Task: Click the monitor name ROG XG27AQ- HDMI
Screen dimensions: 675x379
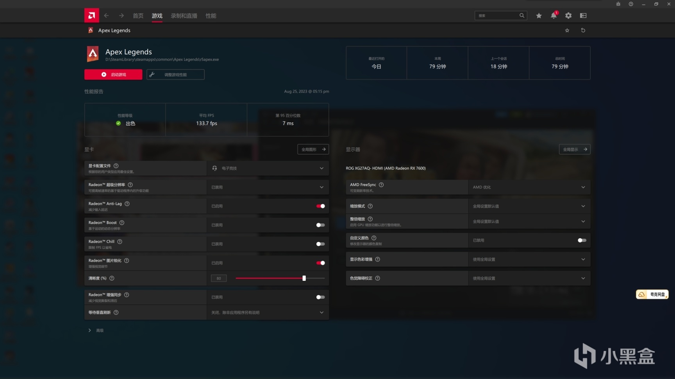Action: coord(386,168)
